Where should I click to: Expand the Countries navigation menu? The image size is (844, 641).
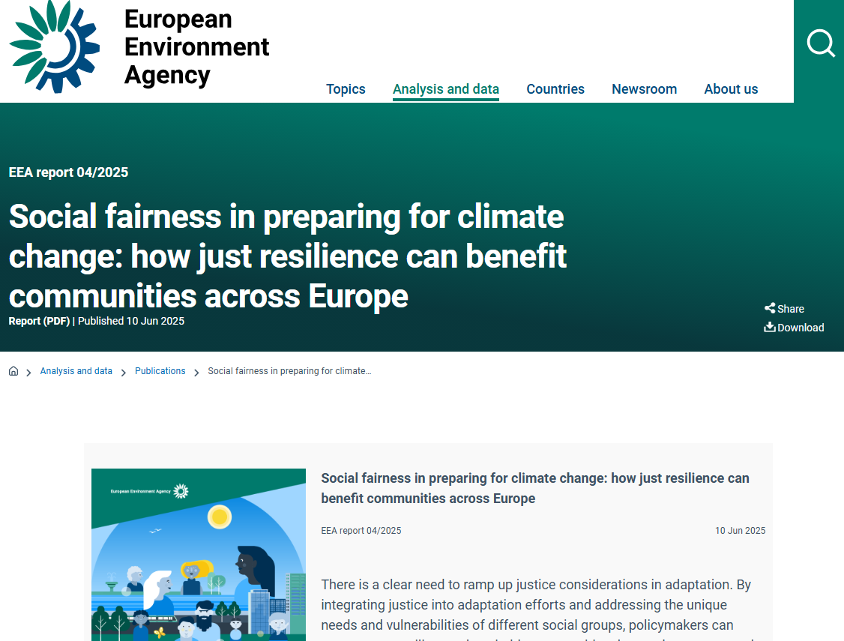tap(555, 89)
